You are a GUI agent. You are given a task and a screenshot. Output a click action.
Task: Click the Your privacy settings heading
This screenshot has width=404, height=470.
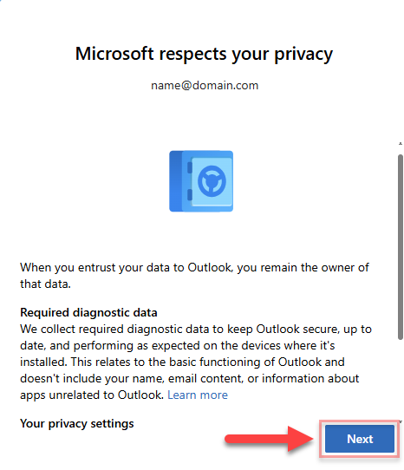[77, 423]
